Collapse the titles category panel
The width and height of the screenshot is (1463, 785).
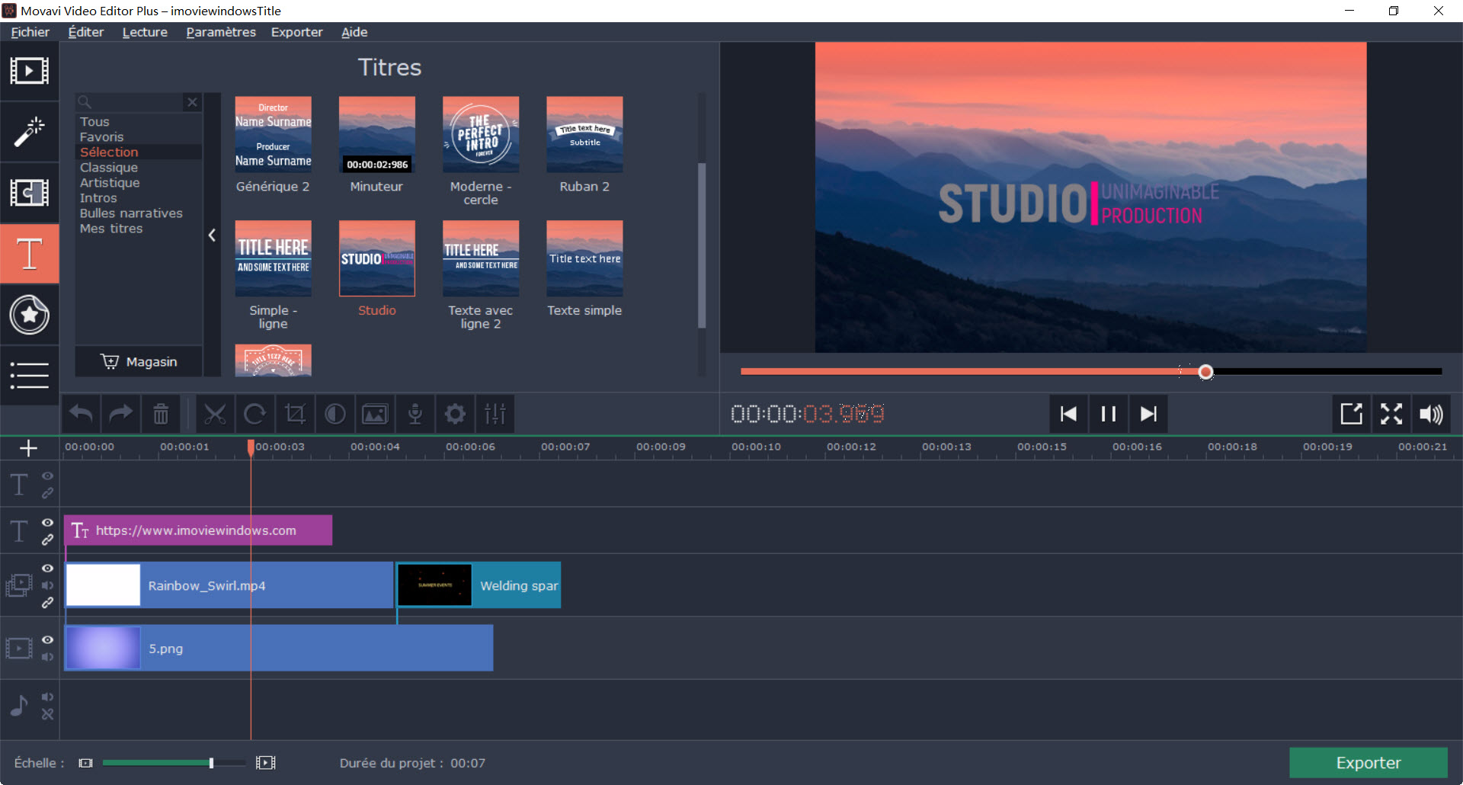212,235
